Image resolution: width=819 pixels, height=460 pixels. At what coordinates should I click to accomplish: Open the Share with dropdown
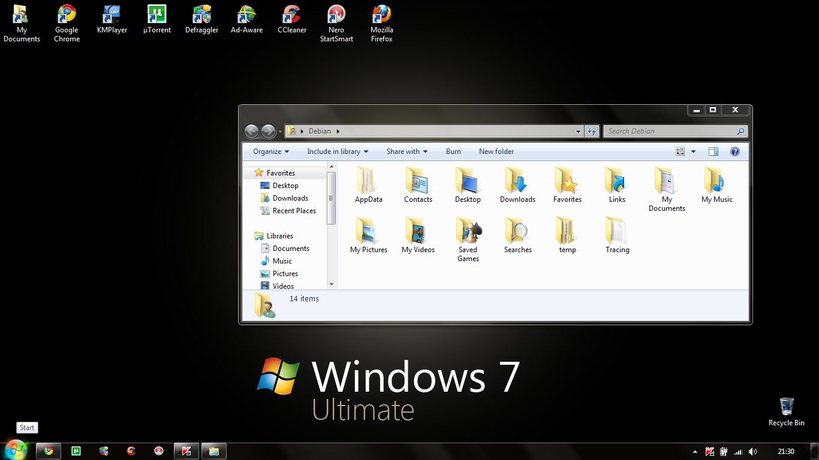click(x=407, y=152)
